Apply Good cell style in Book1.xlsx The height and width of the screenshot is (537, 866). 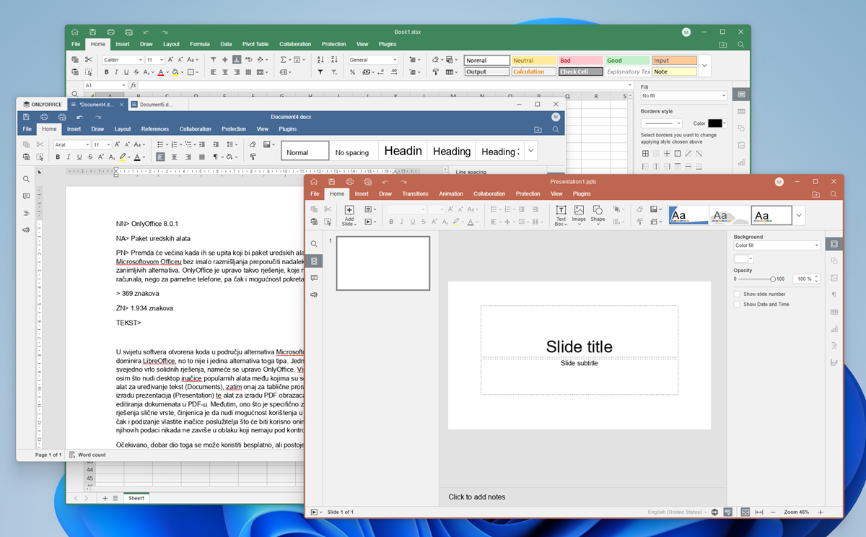(628, 61)
